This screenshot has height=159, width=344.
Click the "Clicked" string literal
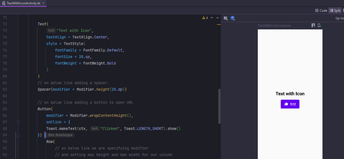tap(110, 128)
